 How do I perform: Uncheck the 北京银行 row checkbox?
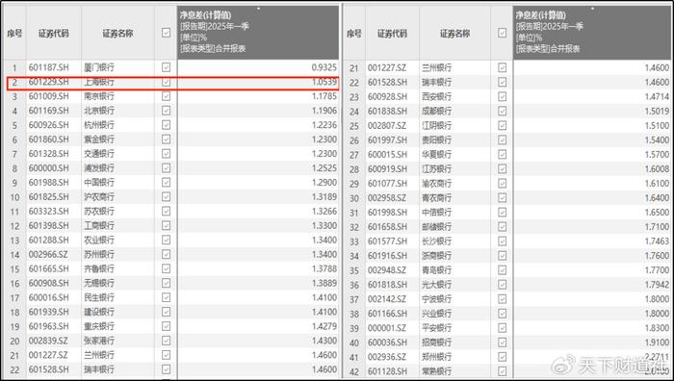click(x=166, y=111)
